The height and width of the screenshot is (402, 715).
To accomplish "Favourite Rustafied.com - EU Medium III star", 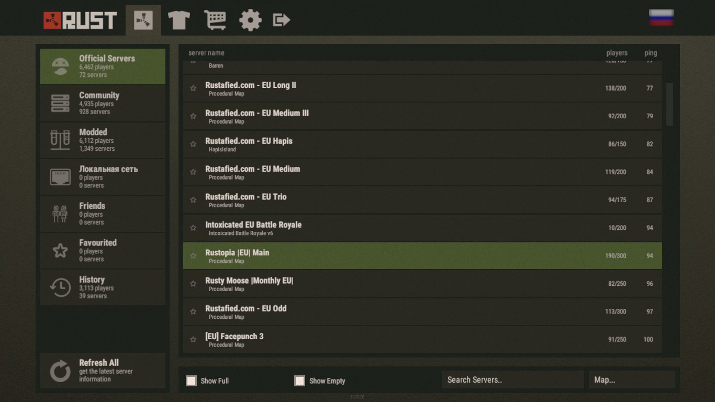I will (193, 116).
